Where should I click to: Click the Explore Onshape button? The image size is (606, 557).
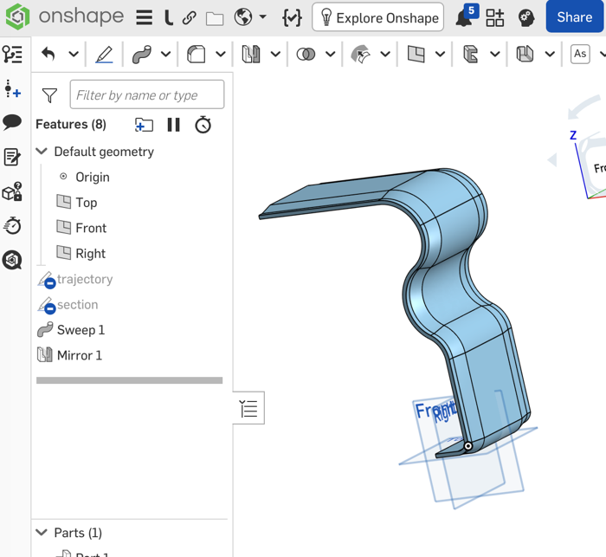point(378,17)
